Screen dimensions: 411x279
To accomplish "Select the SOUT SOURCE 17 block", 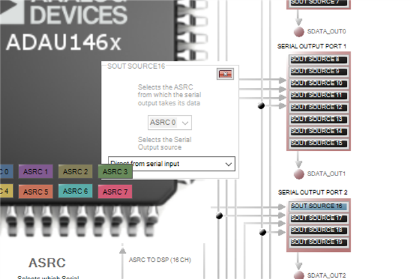I will [x=319, y=219].
